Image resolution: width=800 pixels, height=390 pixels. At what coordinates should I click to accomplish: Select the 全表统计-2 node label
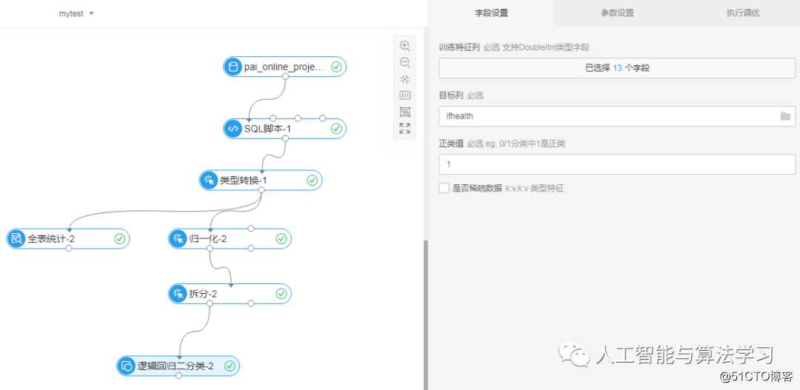point(50,238)
